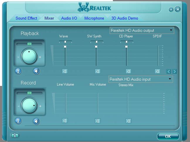
Task: Toggle the Mic Volume mute icon
Action: (x=98, y=121)
